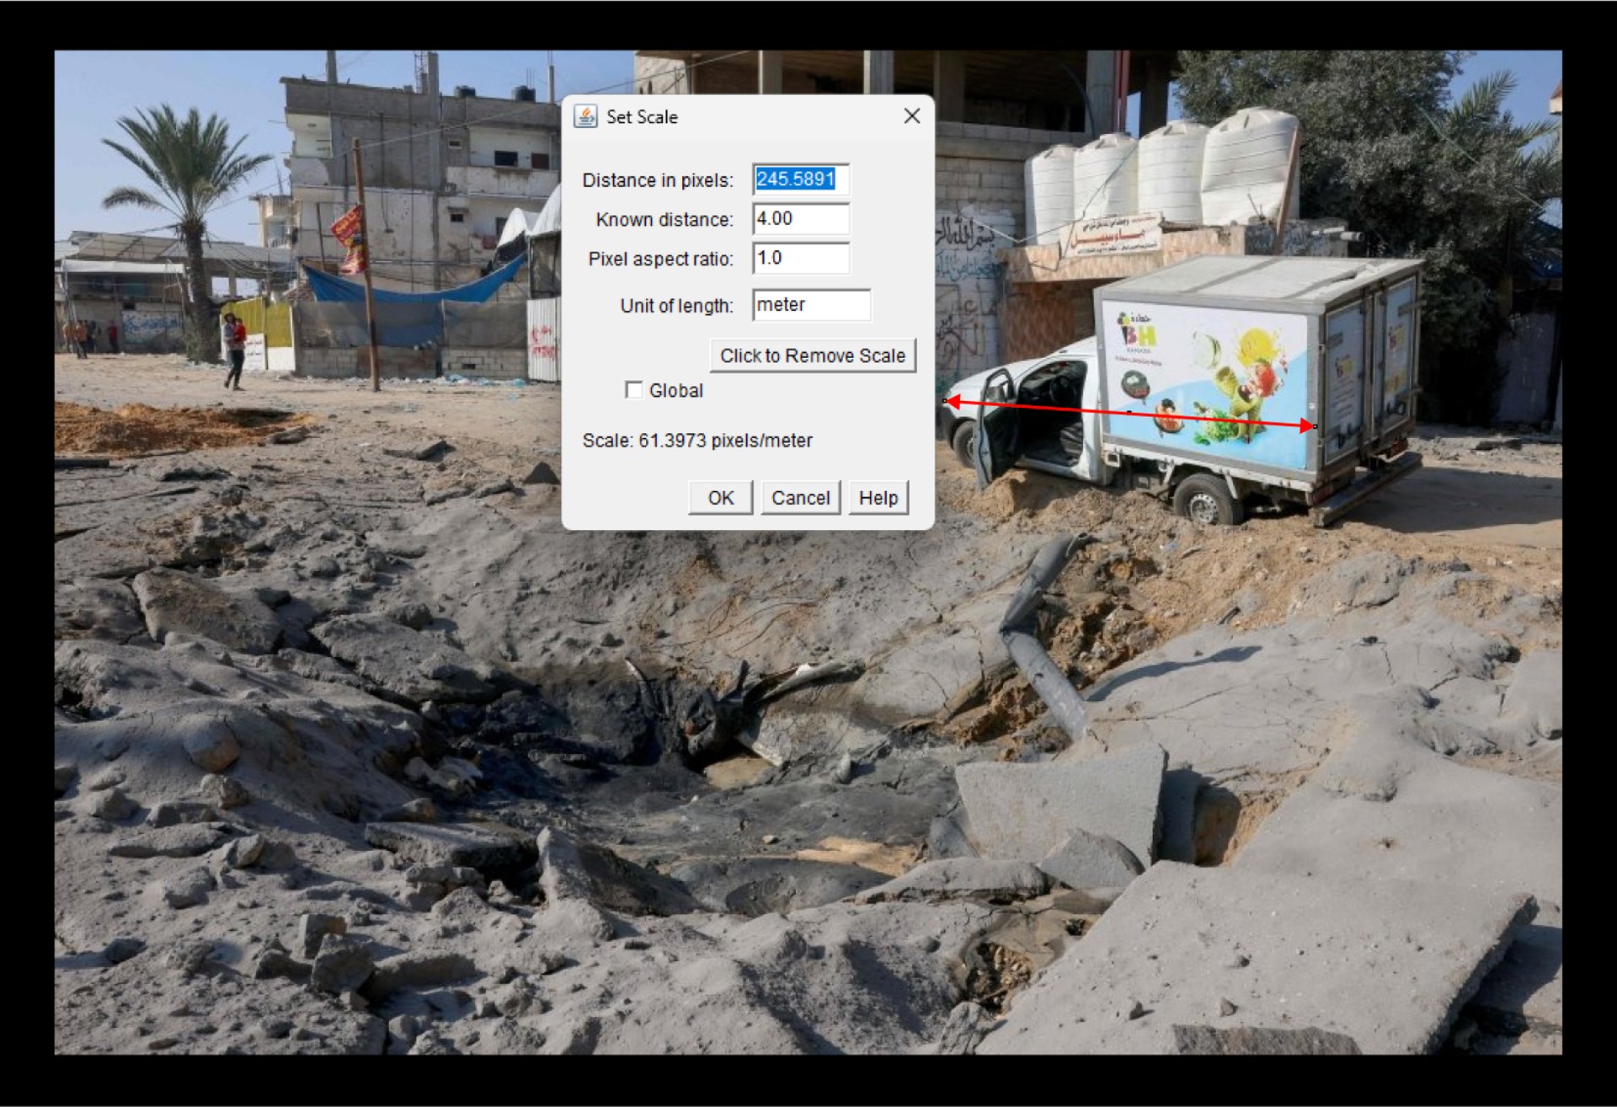Click the Scale pixels/meter readout text
Screen dimensions: 1617x1107
(x=697, y=441)
